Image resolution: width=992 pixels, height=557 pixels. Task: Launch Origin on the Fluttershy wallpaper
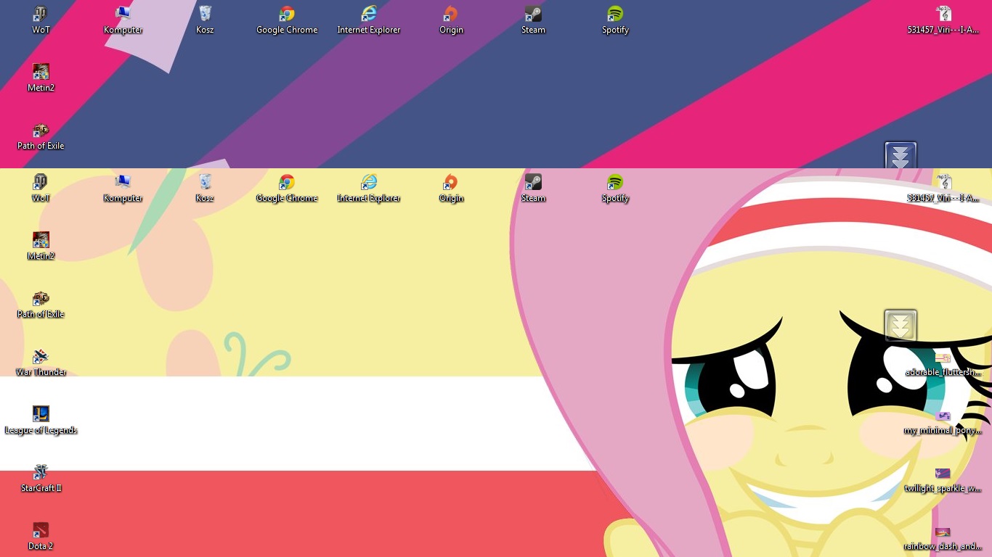tap(451, 187)
